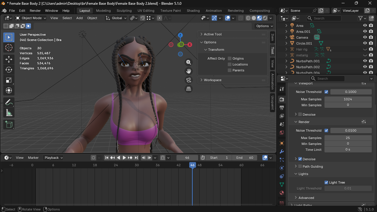
Task: Click the Render Max Samples field
Action: pyautogui.click(x=348, y=138)
